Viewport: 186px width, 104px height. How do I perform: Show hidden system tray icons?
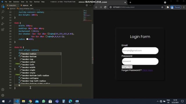pos(158,101)
